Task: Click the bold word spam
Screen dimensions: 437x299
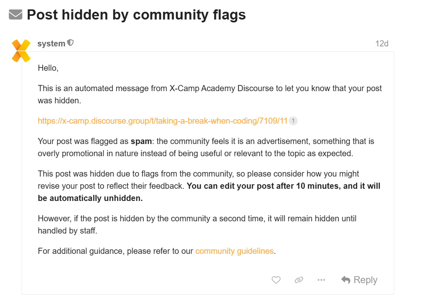Action: (x=141, y=142)
